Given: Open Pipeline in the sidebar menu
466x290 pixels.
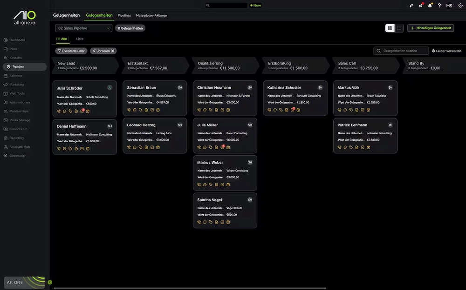Looking at the screenshot, I should coord(25,67).
